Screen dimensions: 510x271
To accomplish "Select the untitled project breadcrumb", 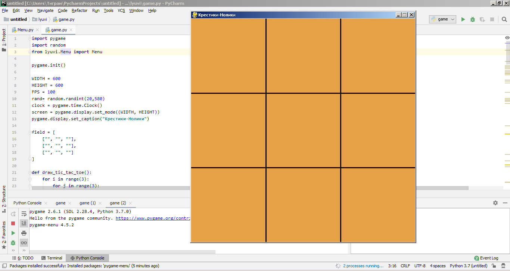I will point(15,19).
